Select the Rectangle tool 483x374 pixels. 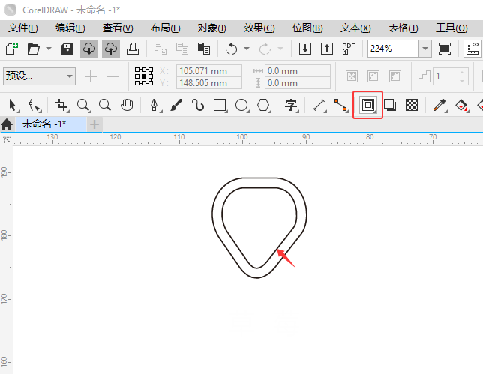point(220,105)
